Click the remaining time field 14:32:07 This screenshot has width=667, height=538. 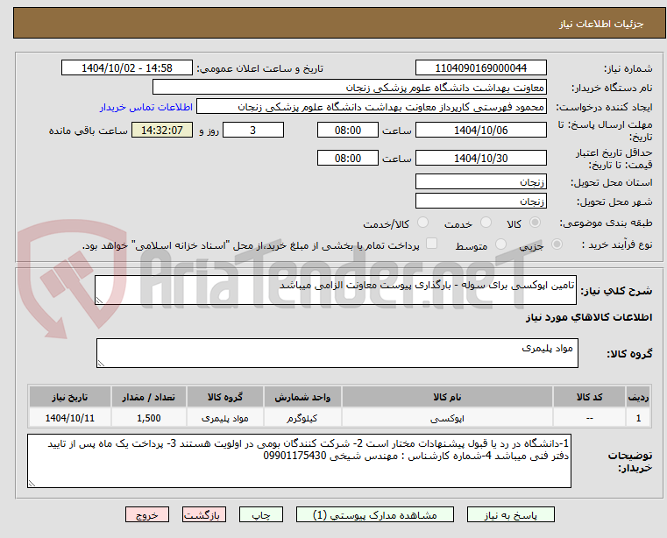point(162,131)
